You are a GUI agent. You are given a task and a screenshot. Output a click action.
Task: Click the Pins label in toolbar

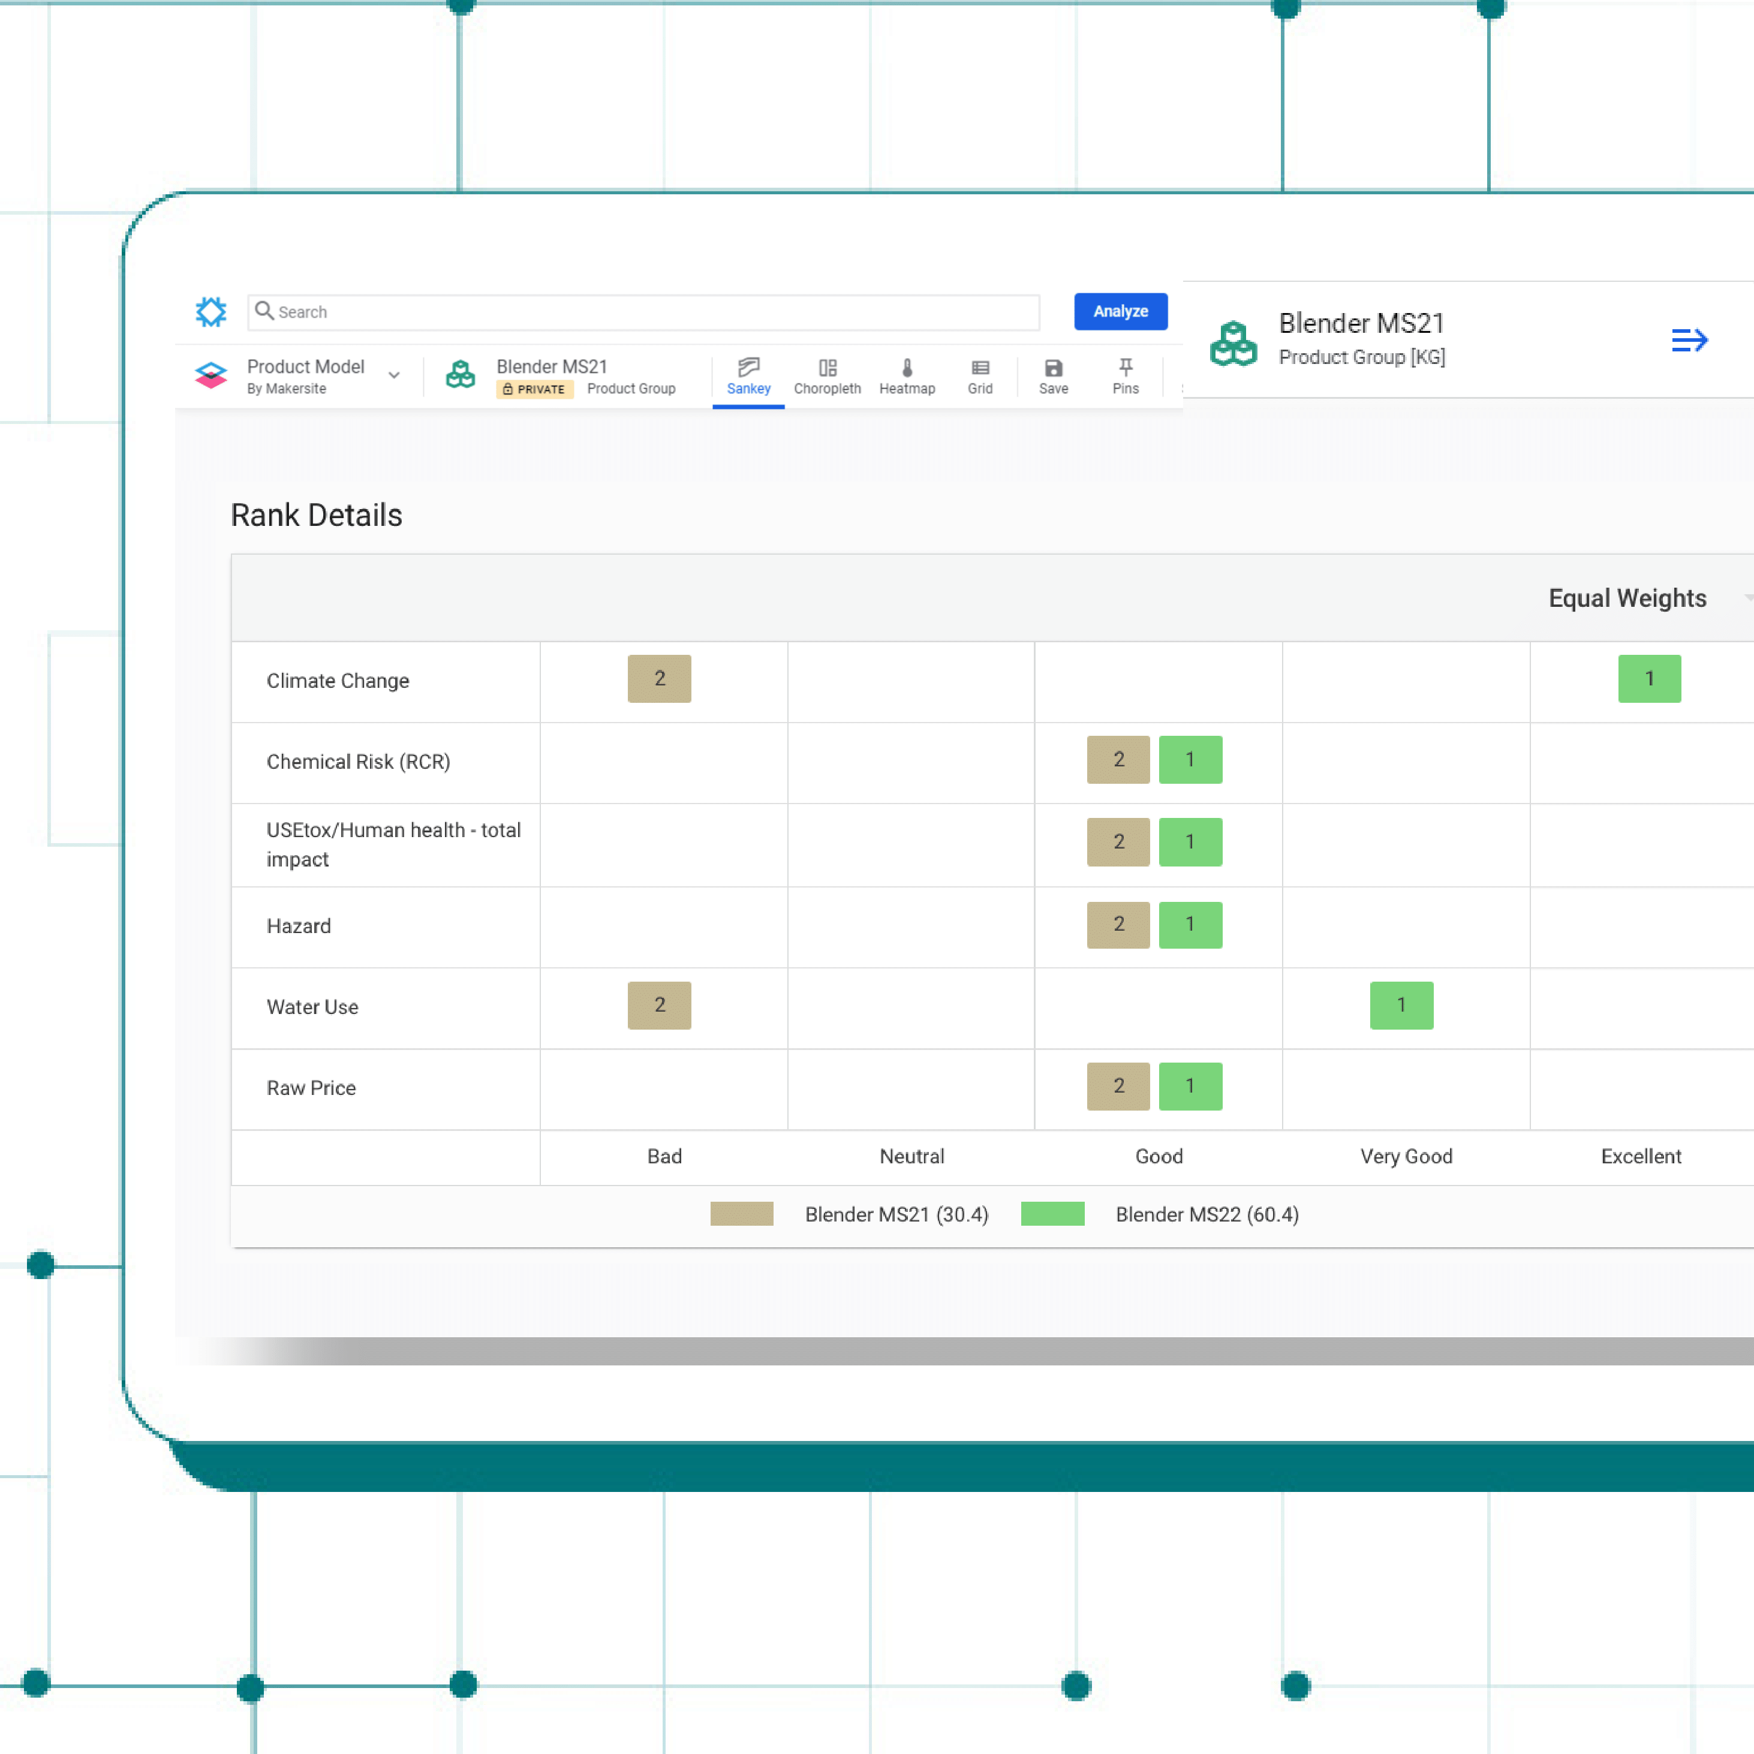click(x=1126, y=389)
